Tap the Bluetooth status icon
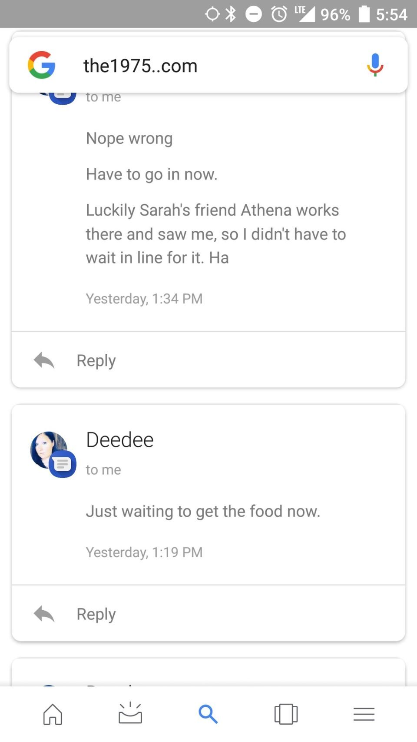 point(231,14)
